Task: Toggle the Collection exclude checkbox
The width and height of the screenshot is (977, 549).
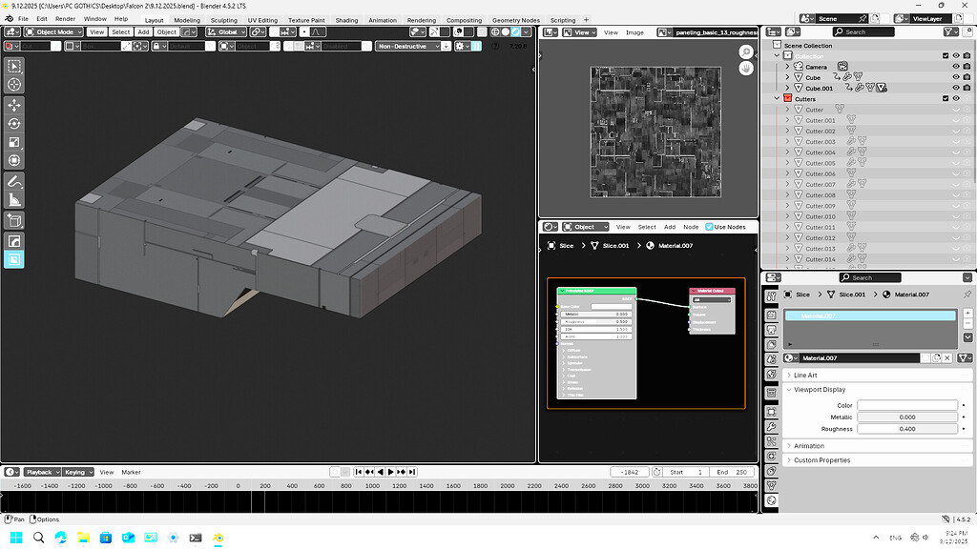Action: [946, 56]
